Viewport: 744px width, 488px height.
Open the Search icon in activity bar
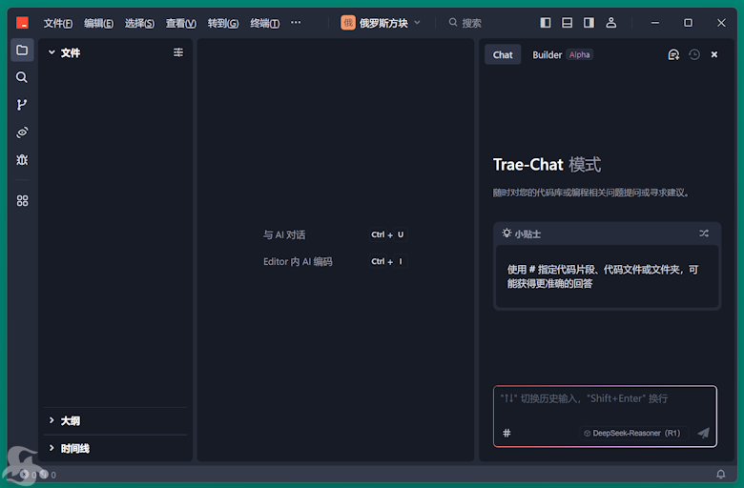tap(22, 77)
